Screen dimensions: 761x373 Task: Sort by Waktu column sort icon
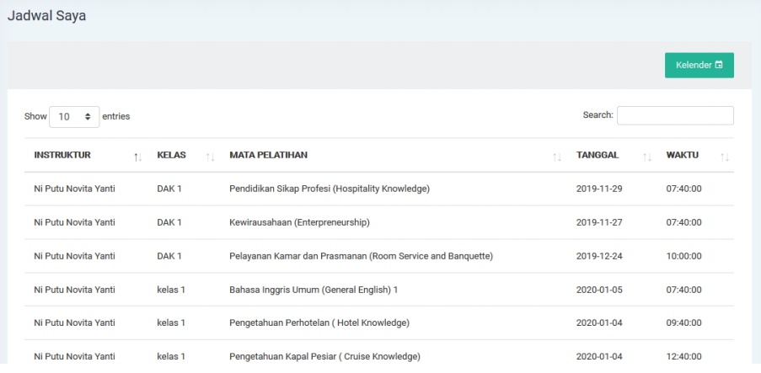(x=724, y=157)
